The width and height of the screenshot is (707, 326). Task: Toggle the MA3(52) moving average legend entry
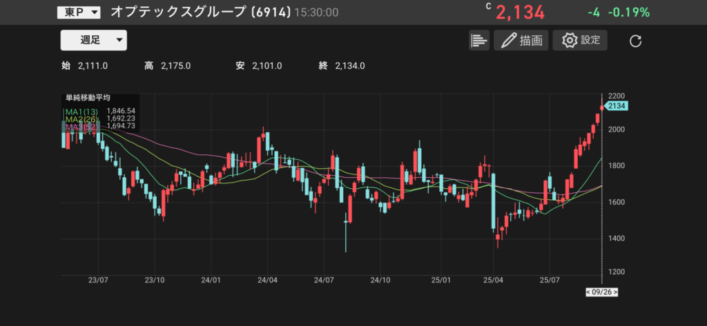pyautogui.click(x=82, y=128)
